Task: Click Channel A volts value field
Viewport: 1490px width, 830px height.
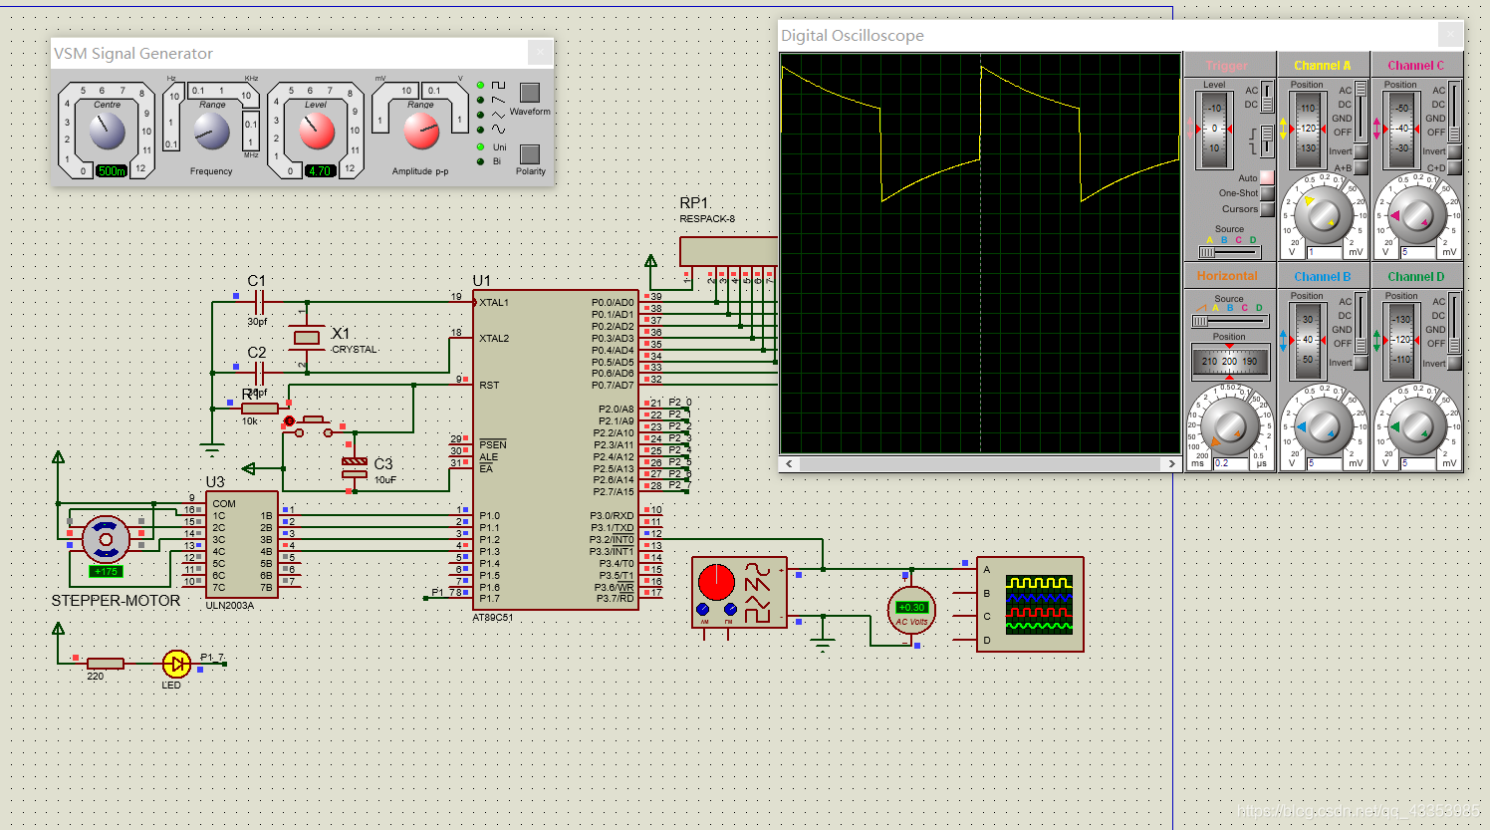Action: 1323,252
